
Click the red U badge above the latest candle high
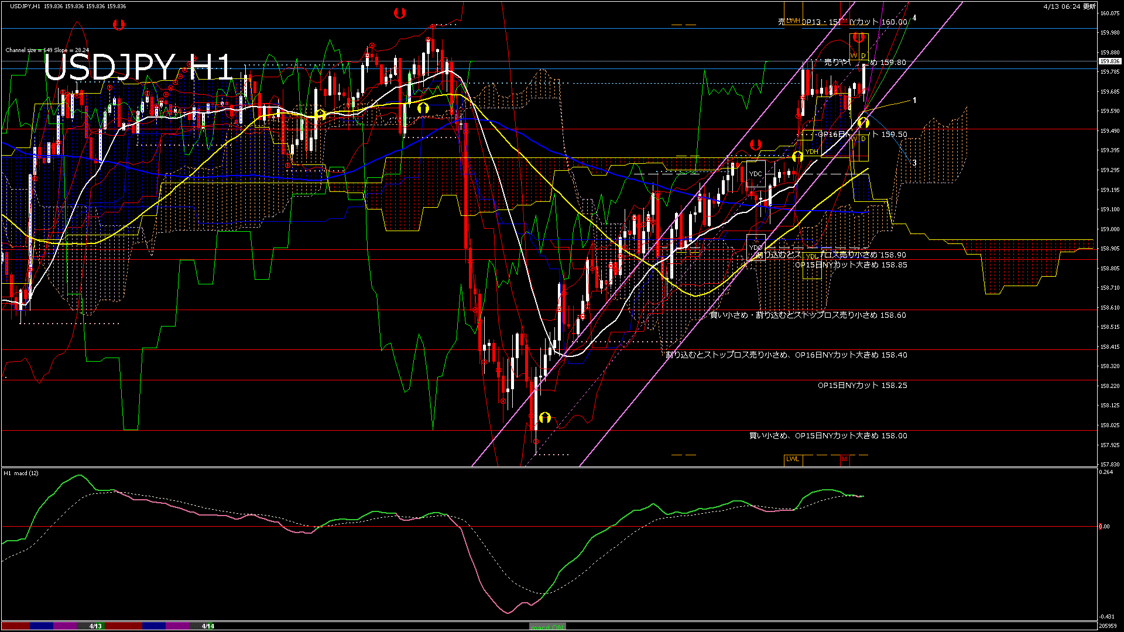click(859, 37)
